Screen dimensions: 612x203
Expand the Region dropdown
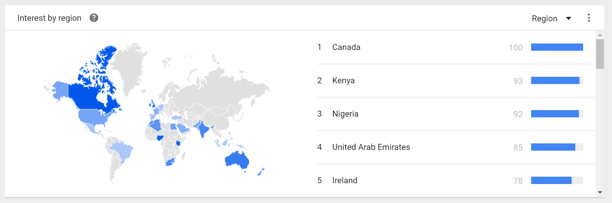coord(551,18)
